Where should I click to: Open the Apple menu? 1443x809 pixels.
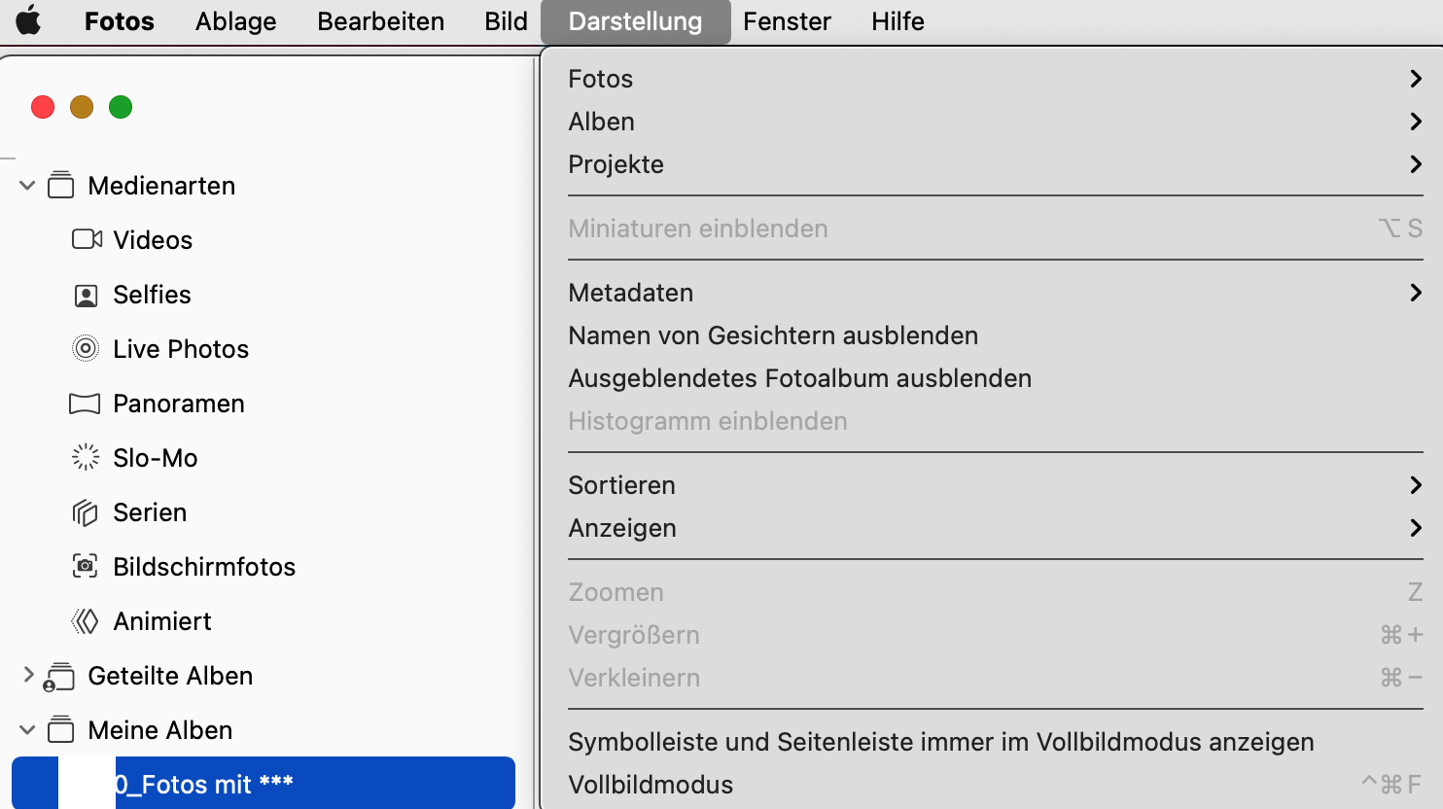pyautogui.click(x=29, y=21)
